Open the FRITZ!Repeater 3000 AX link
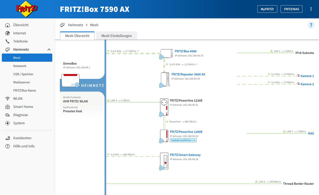 tap(188, 74)
